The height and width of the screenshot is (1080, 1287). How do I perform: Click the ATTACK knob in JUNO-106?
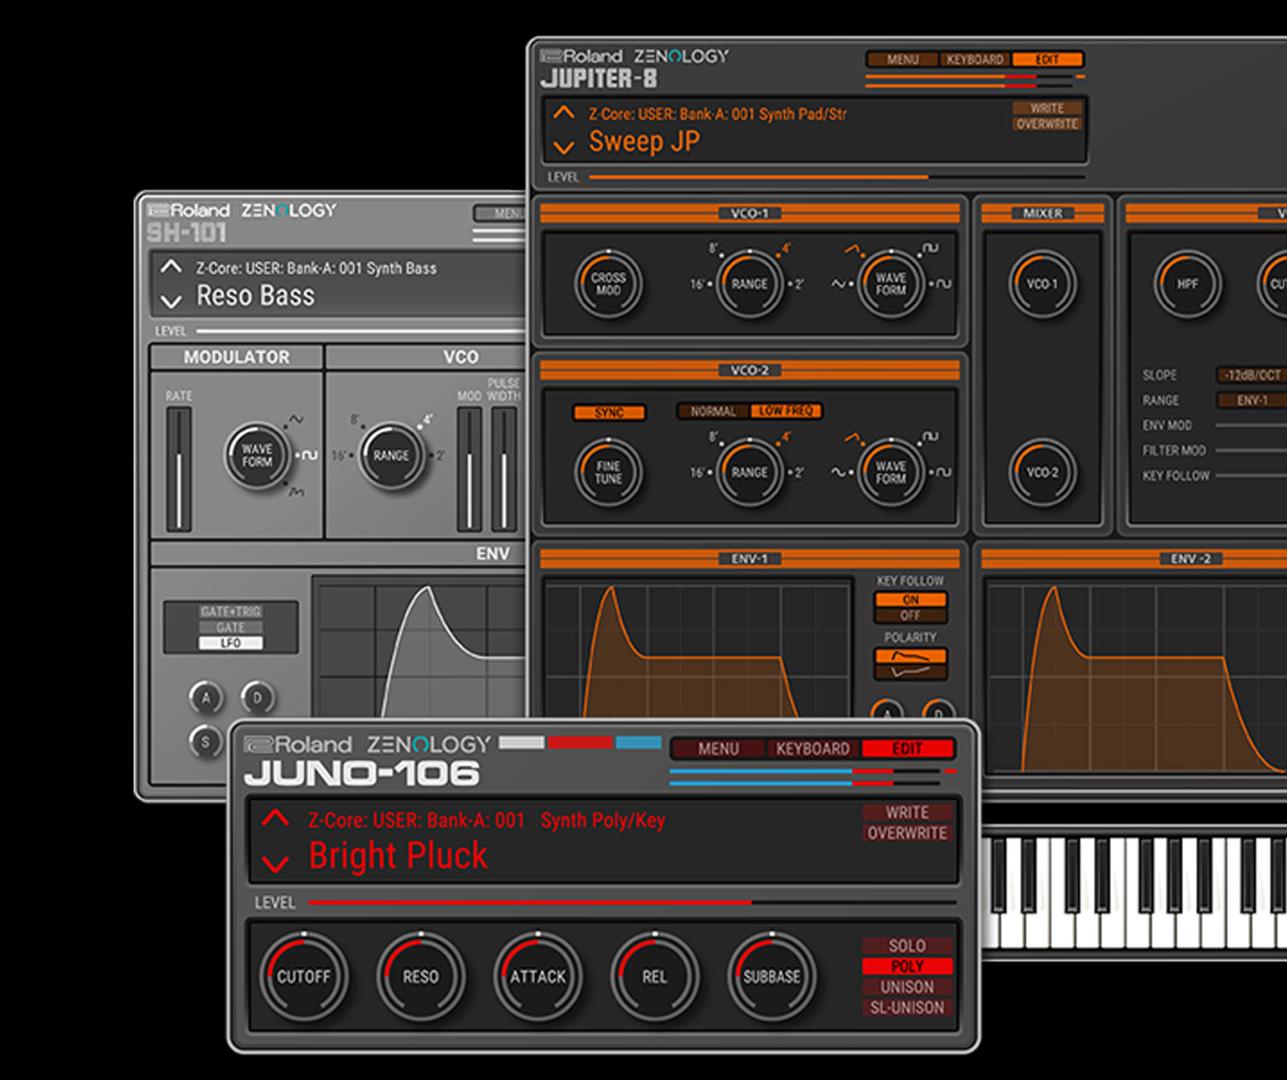[x=537, y=975]
